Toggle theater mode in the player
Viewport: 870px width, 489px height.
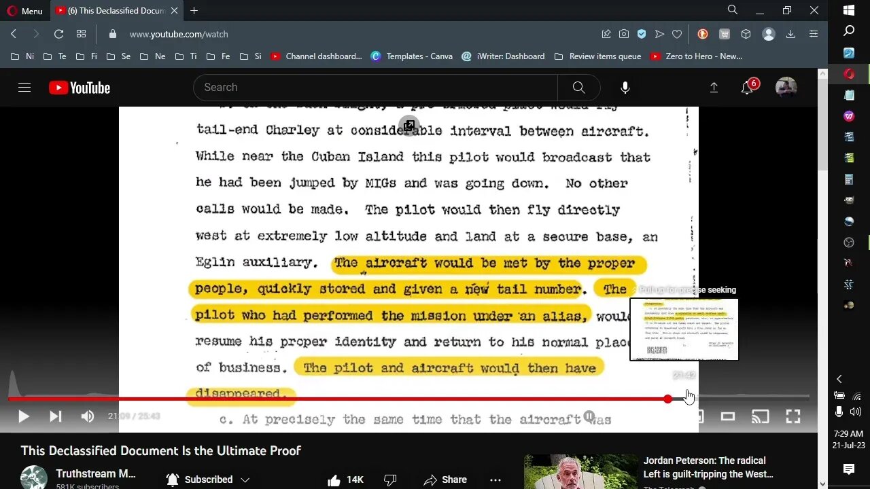(x=728, y=416)
